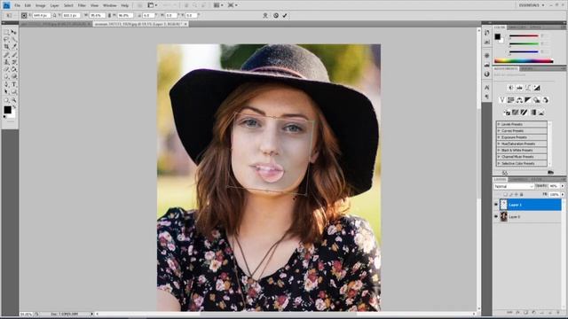568x319 pixels.
Task: Select the Eyedropper tool
Action: (14, 47)
